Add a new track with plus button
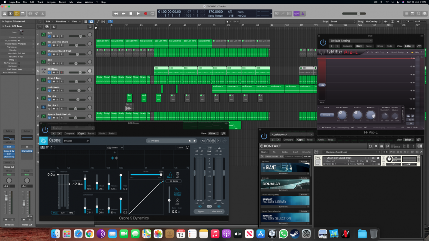 (x=40, y=27)
